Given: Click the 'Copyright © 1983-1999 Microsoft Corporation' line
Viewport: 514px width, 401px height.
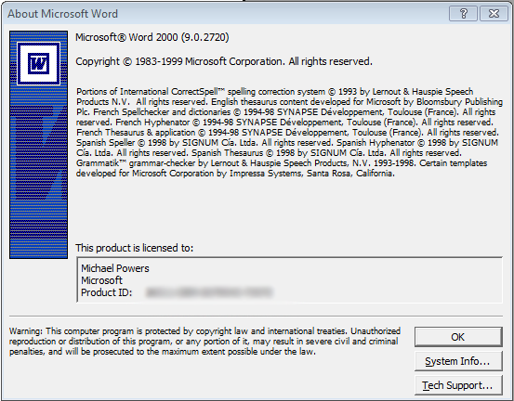Looking at the screenshot, I should [224, 61].
